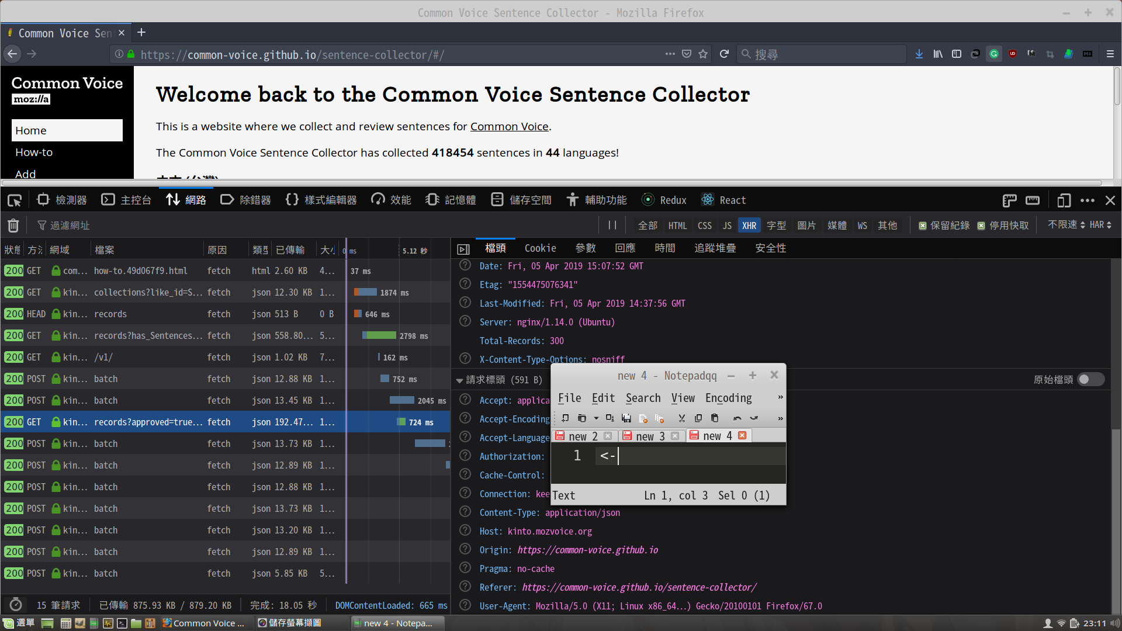The height and width of the screenshot is (631, 1122).
Task: Go to How-to in sidebar
Action: coord(34,152)
